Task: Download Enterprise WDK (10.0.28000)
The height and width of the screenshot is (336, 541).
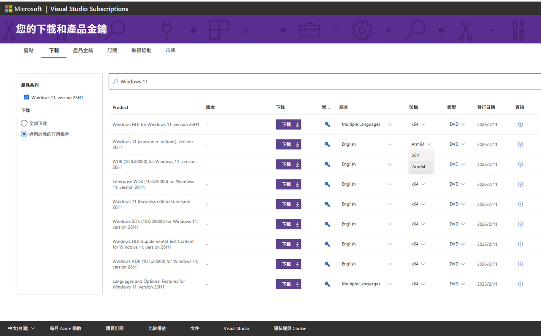Action: 288,184
